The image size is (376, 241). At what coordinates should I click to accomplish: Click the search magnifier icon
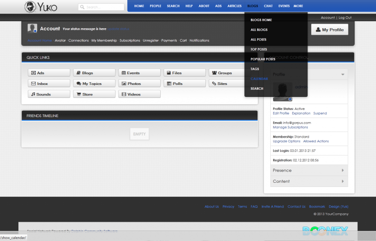[x=82, y=7]
